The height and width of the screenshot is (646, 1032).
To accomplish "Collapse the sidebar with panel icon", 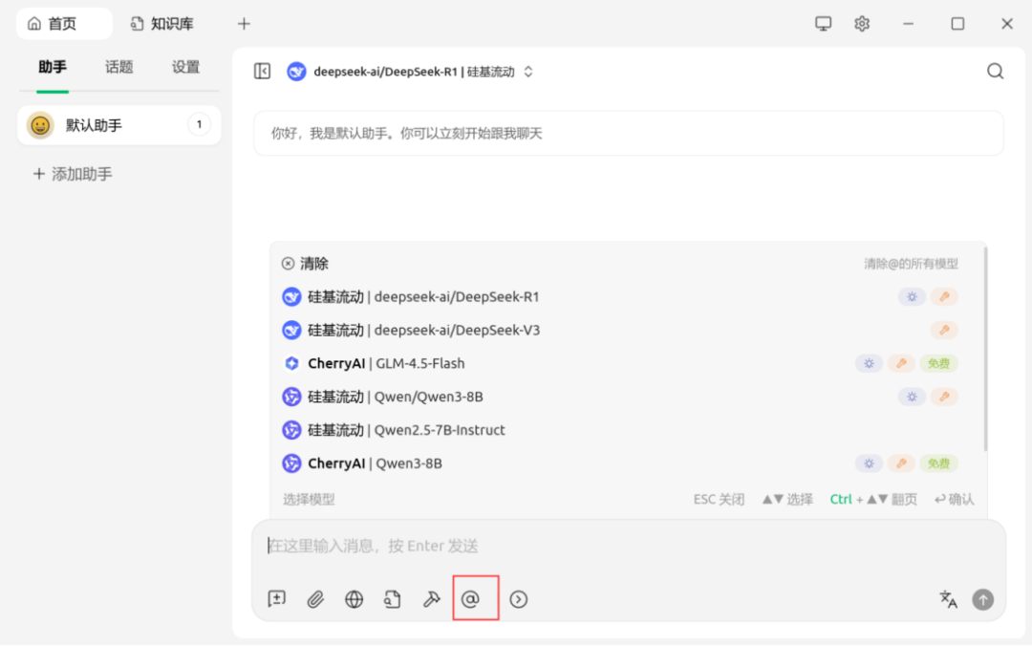I will pyautogui.click(x=262, y=71).
